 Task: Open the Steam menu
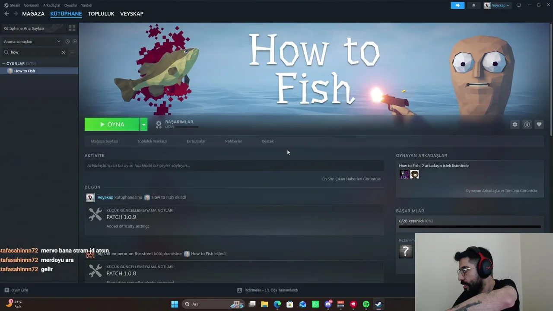(12, 5)
